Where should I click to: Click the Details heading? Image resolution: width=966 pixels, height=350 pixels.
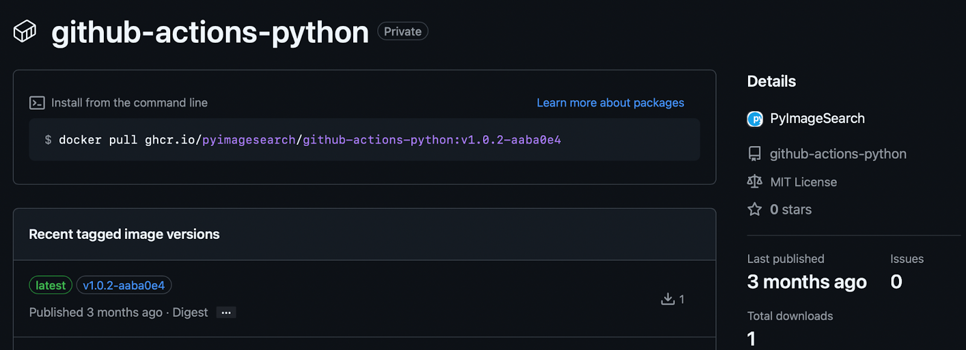point(772,81)
